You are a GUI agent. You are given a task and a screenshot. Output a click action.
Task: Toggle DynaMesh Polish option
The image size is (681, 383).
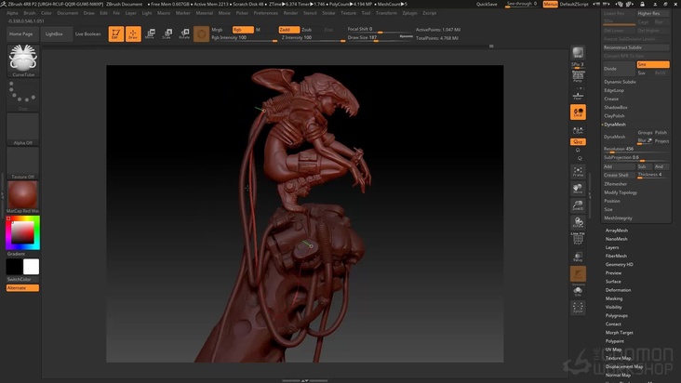(x=661, y=132)
